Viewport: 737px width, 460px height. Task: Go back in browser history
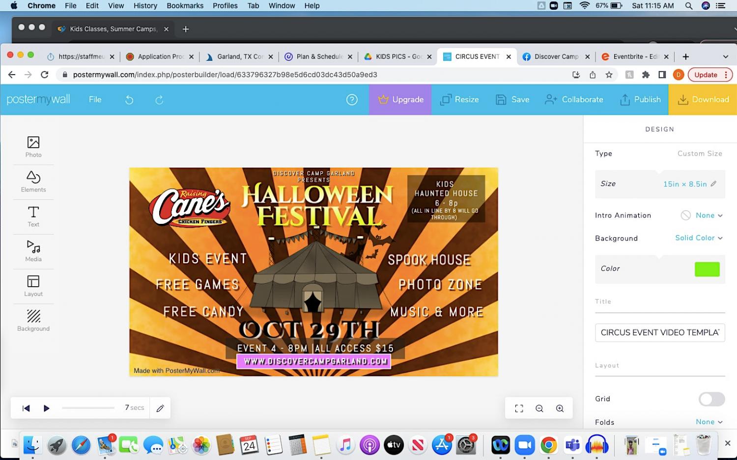(12, 75)
